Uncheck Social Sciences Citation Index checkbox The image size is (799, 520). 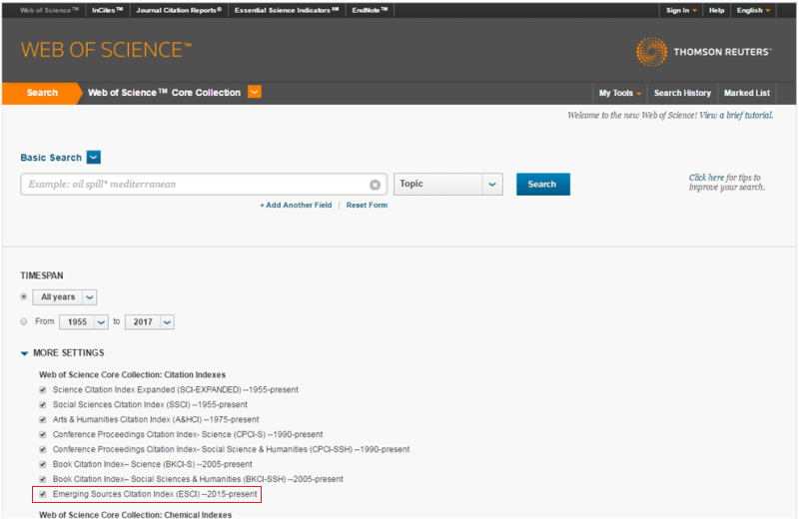point(43,405)
